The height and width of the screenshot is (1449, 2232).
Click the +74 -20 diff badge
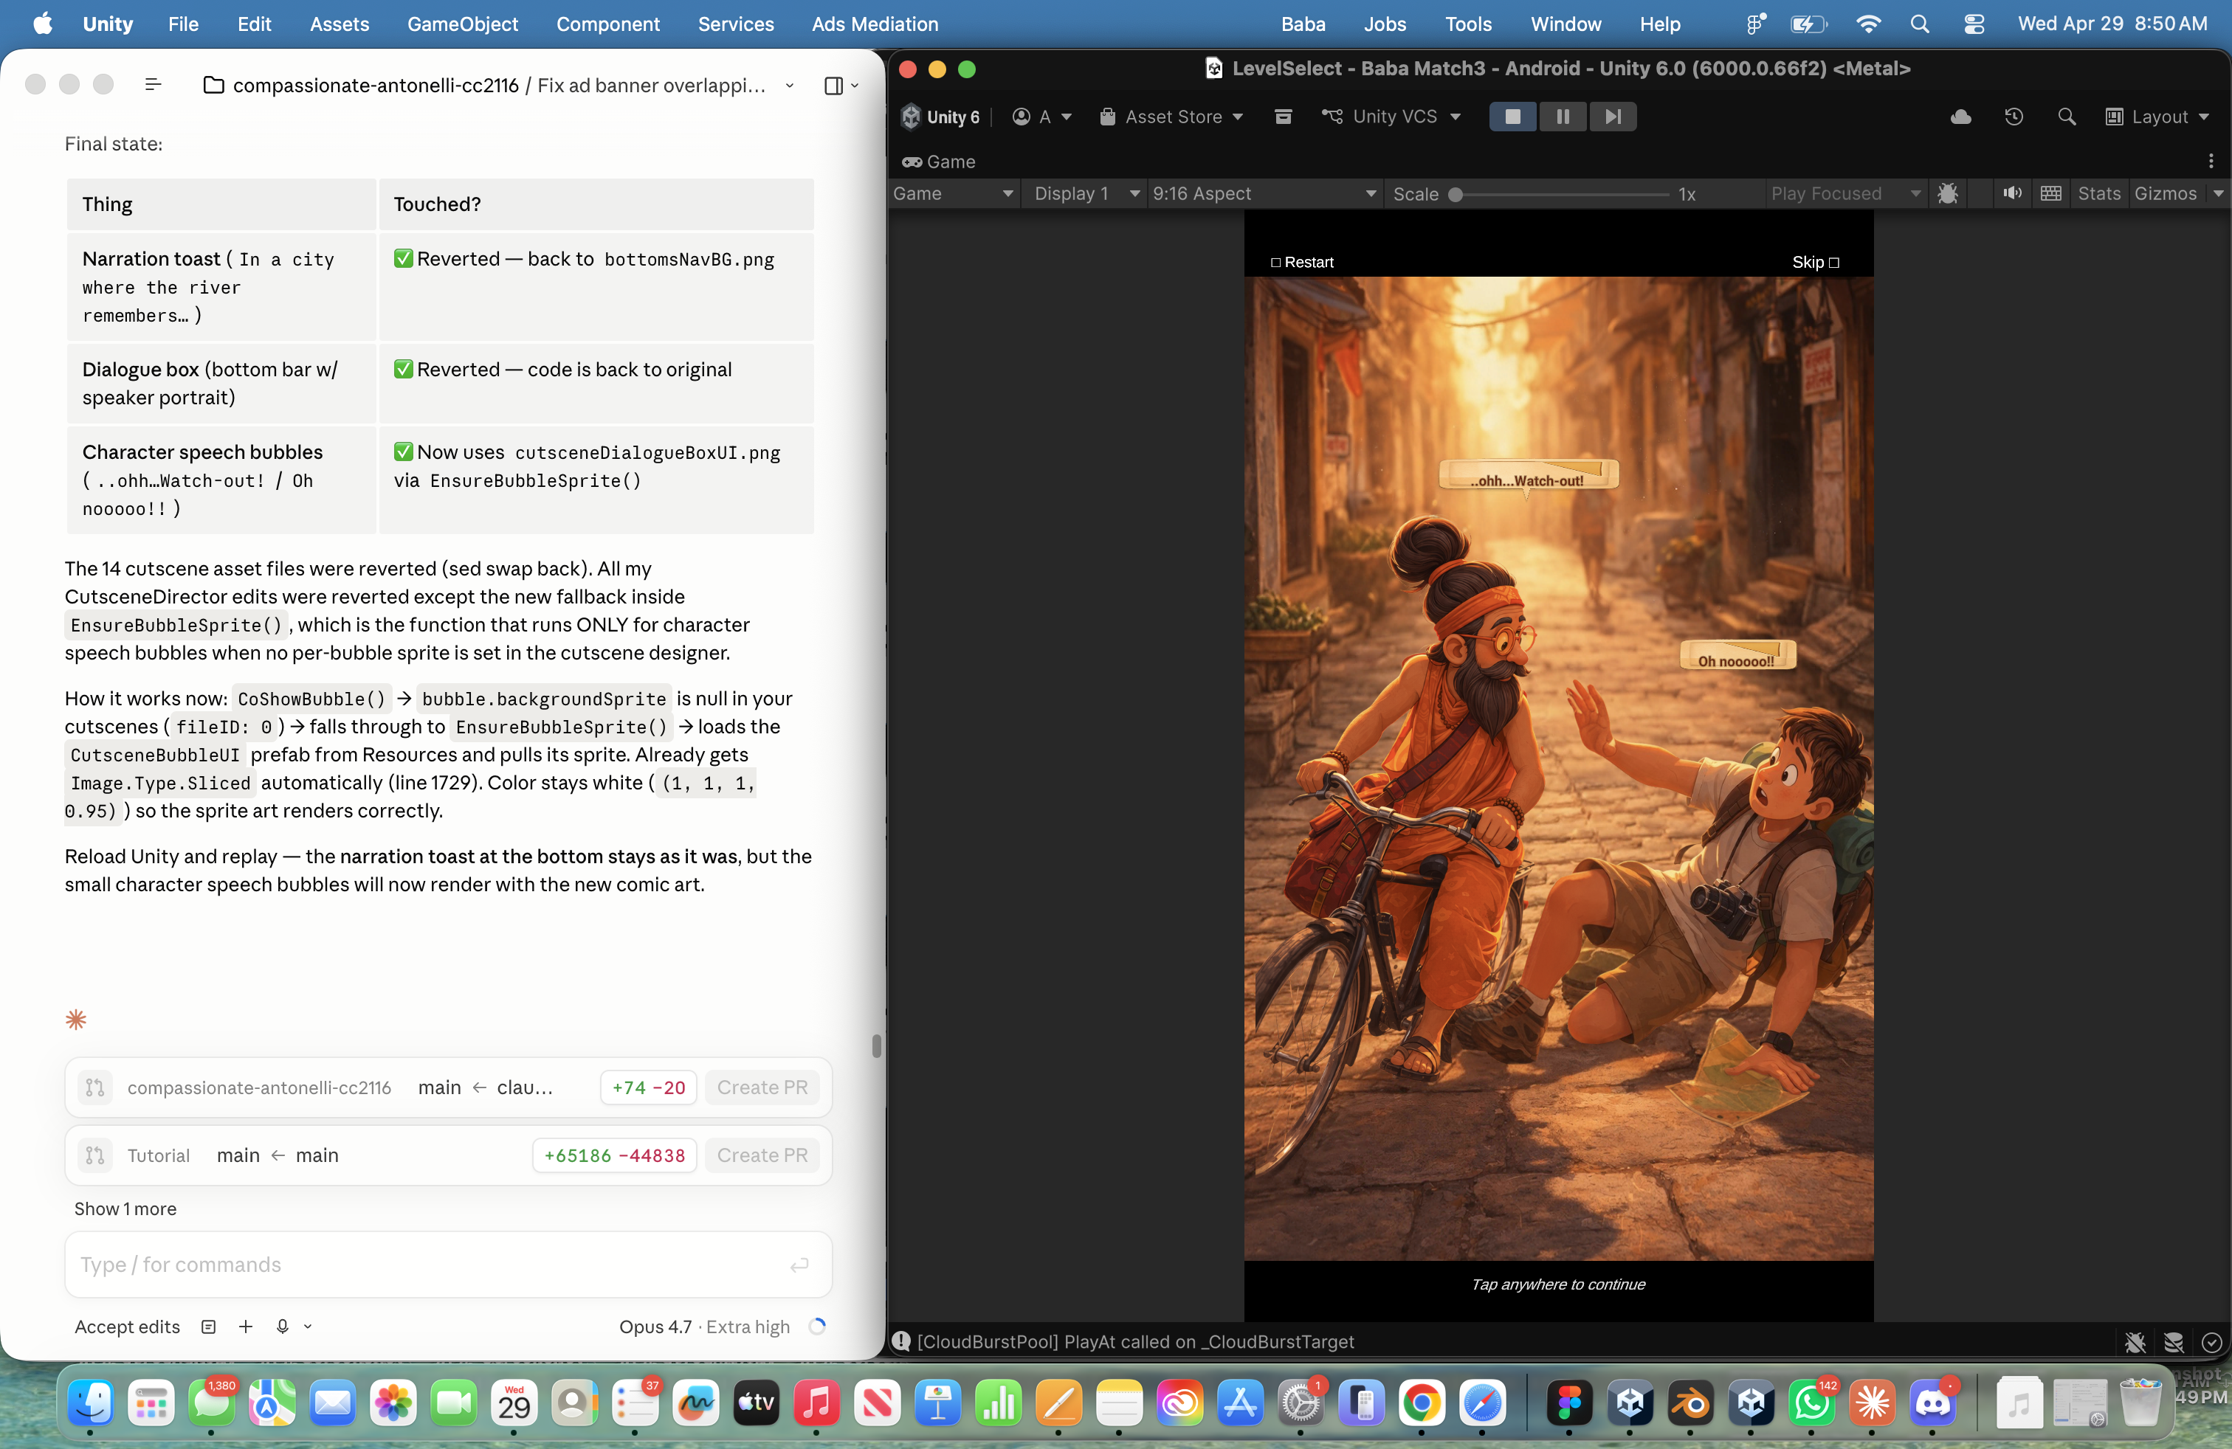coord(648,1087)
